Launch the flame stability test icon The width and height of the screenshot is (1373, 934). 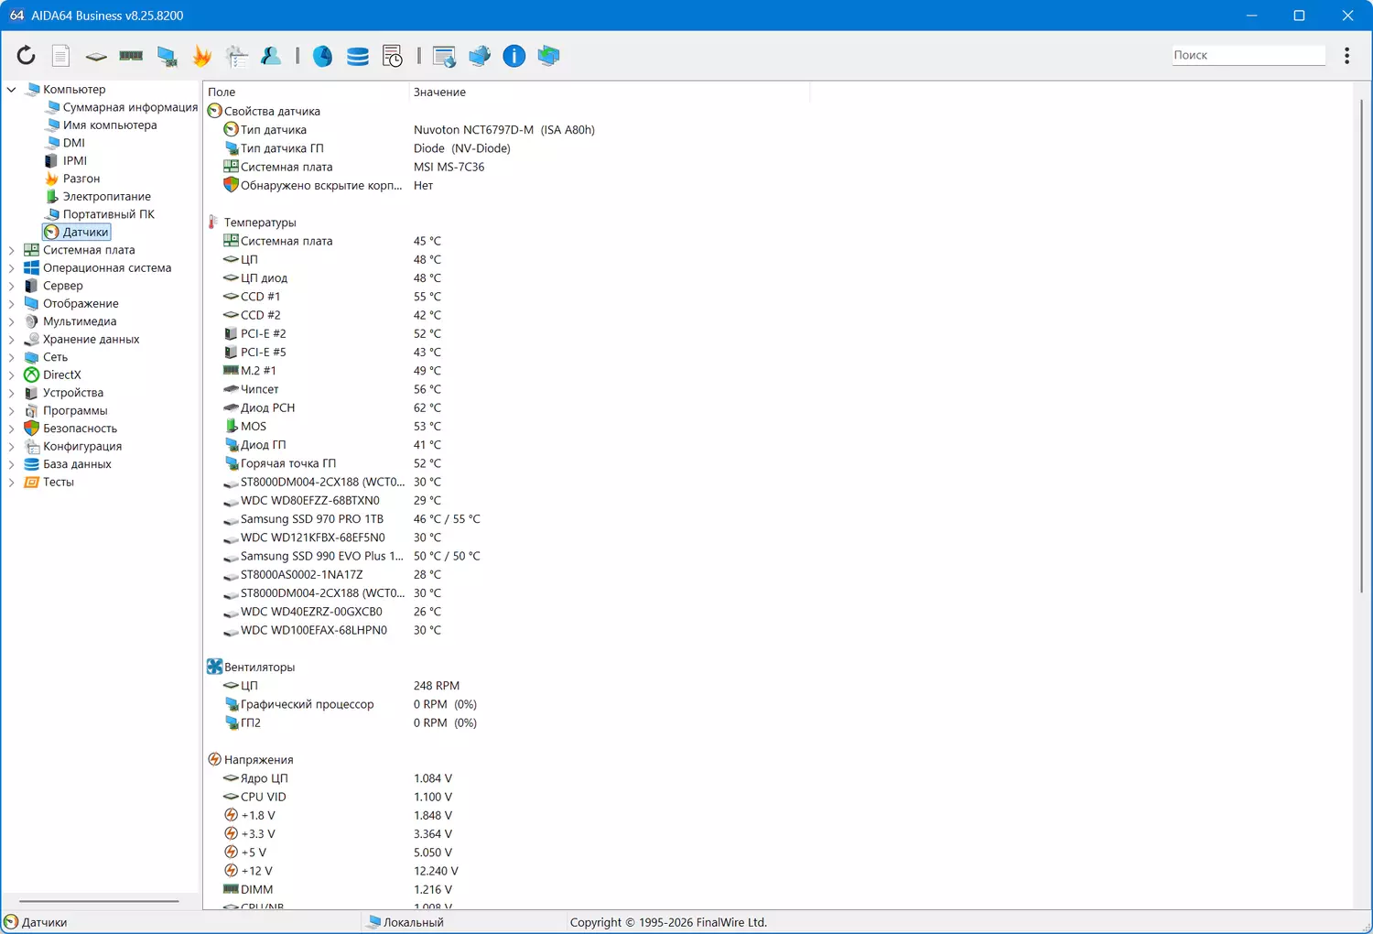201,56
